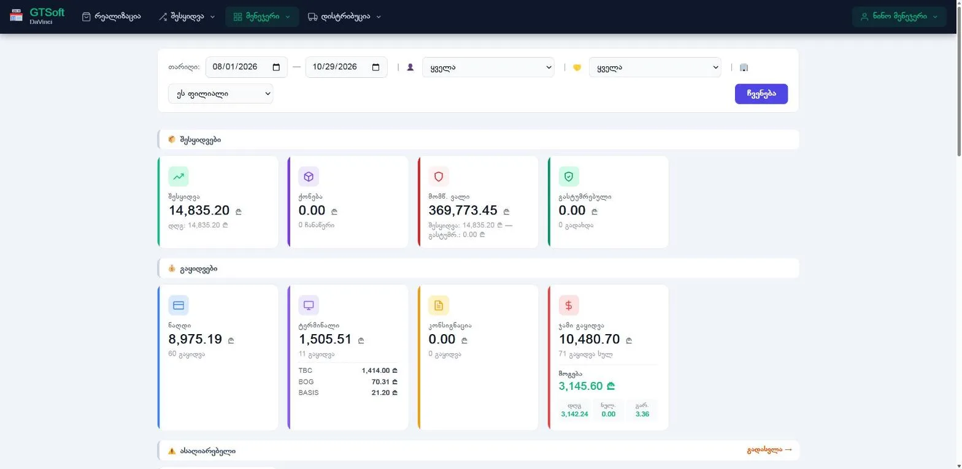Click the შესყიდვა amount 14,835.20
The width and height of the screenshot is (962, 469).
coord(199,210)
